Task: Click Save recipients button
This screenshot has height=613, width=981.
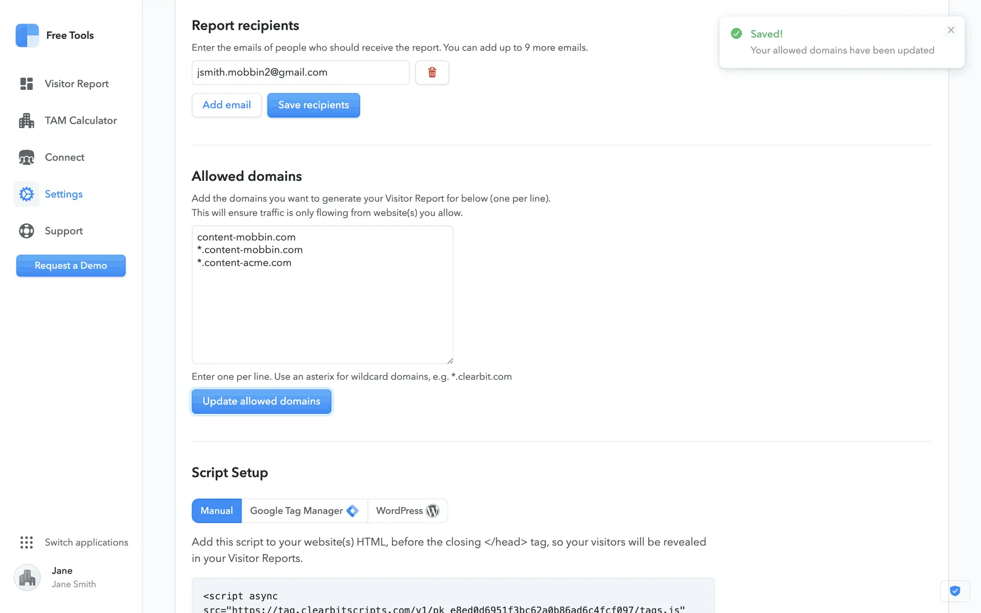Action: coord(313,105)
